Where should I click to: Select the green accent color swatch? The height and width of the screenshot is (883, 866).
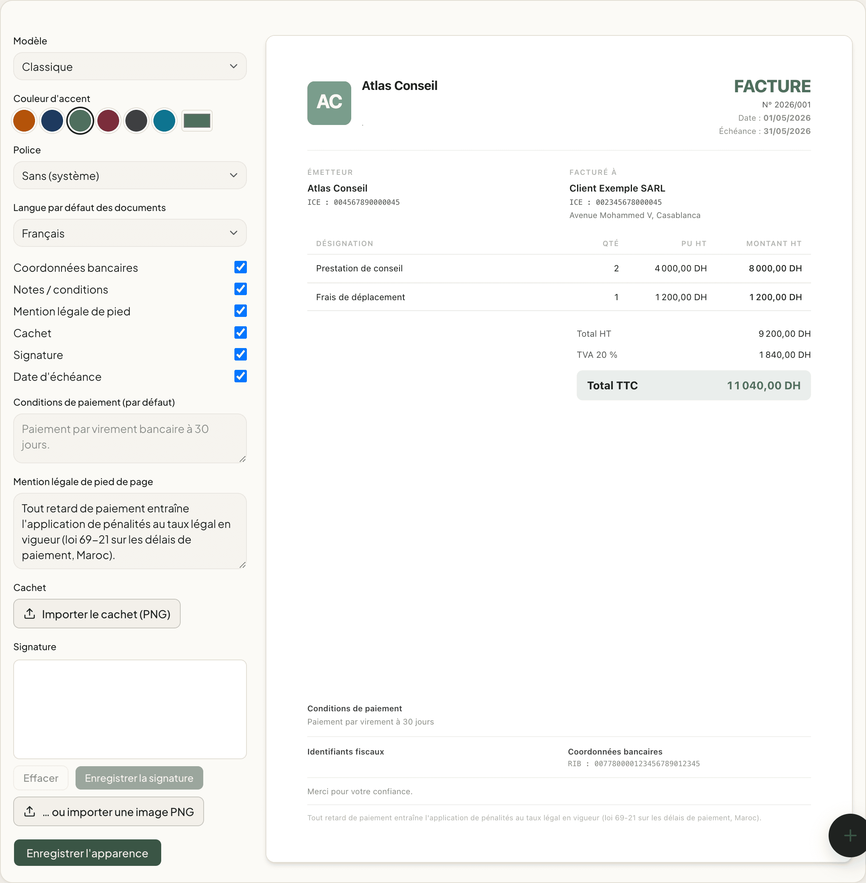[80, 121]
